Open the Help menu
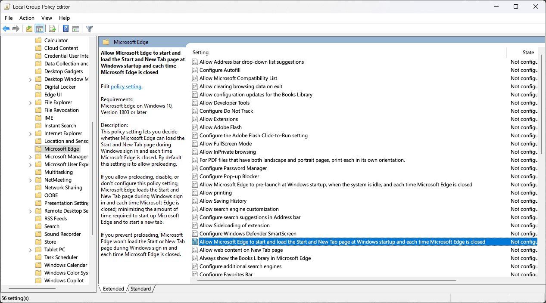 (x=64, y=18)
